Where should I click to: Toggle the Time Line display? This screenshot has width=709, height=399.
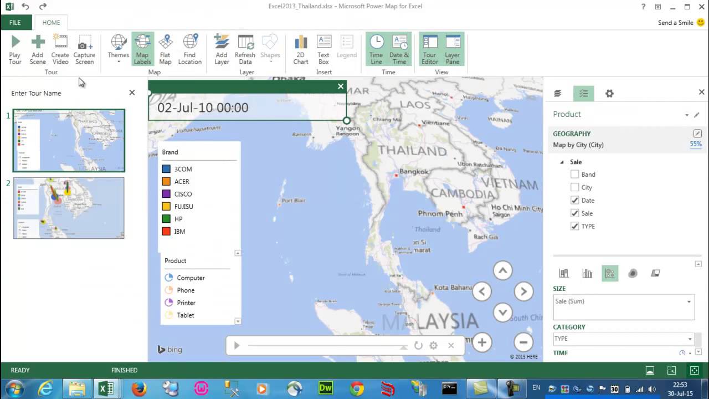[x=376, y=49]
